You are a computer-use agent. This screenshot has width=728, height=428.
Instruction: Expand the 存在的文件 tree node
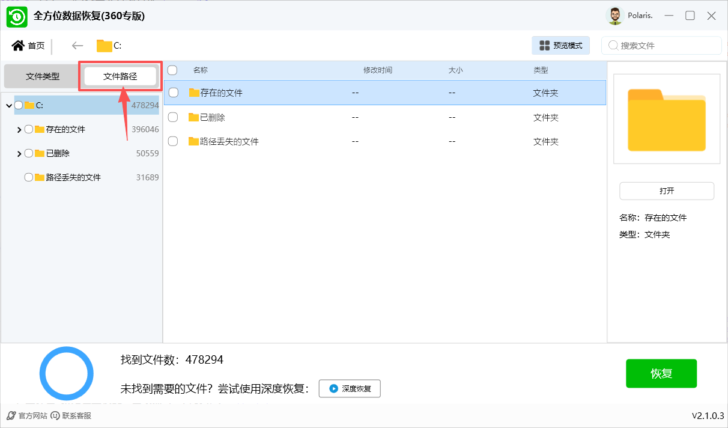[x=19, y=129]
